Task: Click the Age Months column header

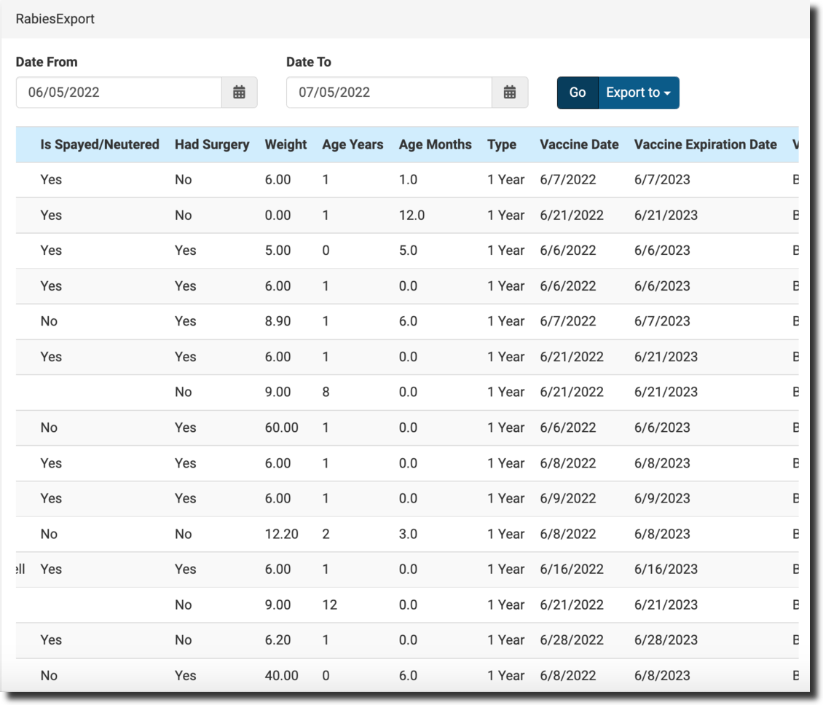Action: click(x=435, y=144)
